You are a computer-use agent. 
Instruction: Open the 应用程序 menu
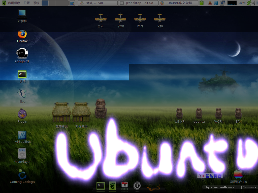click(14, 3)
